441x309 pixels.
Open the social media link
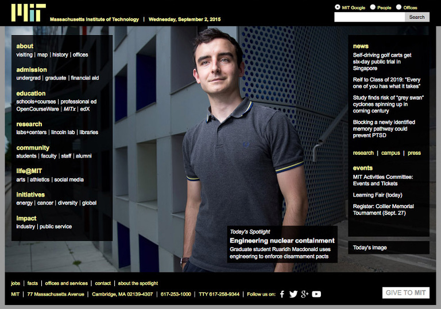click(69, 179)
